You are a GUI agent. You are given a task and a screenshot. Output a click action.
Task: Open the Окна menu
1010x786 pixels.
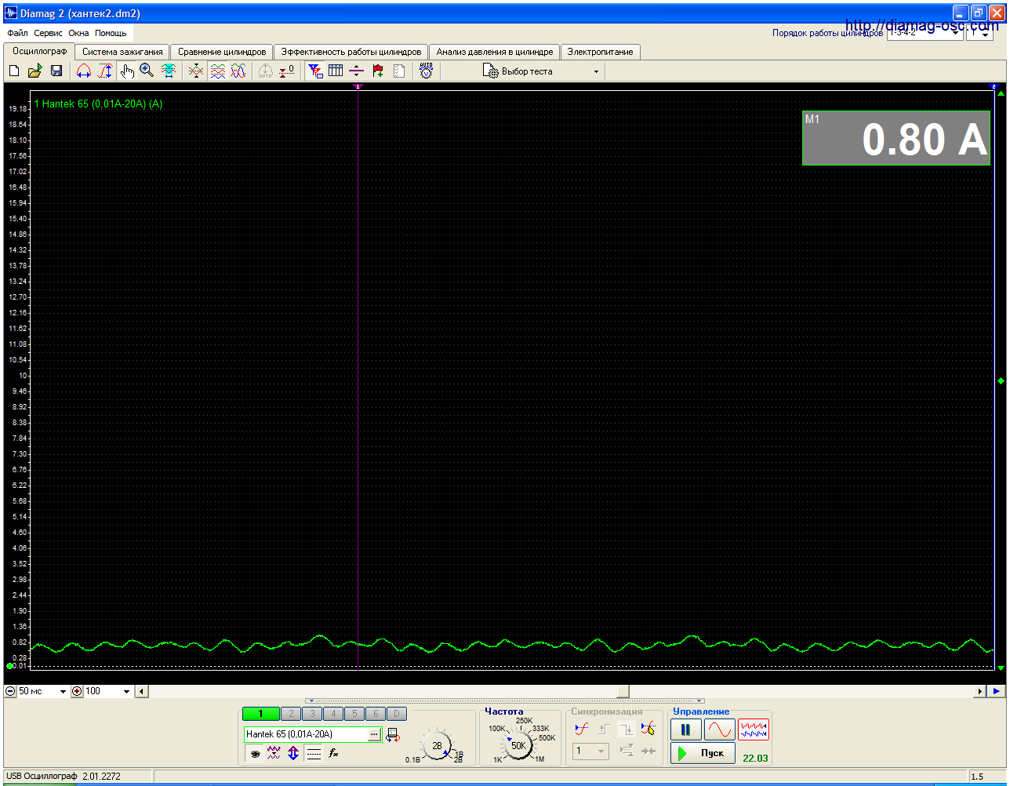pos(78,34)
